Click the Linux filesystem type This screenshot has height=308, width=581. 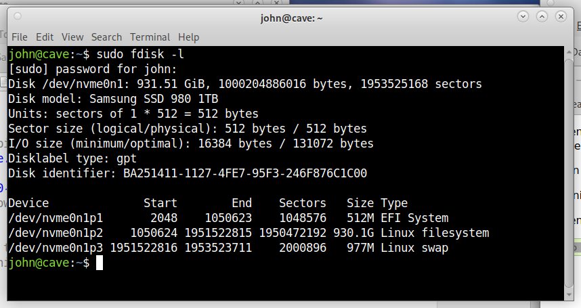[435, 233]
